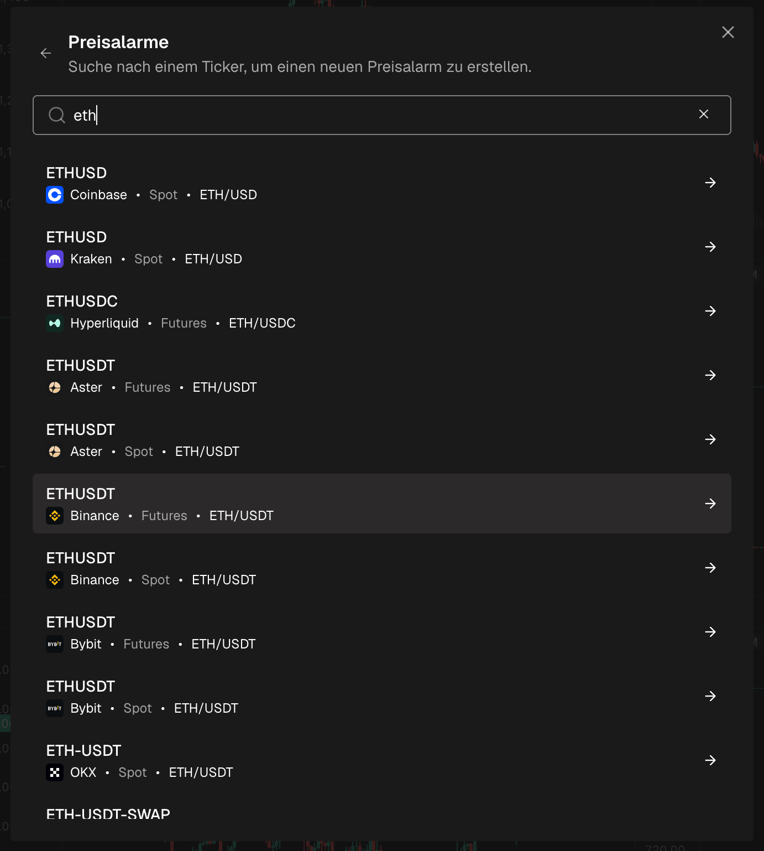
Task: Clear the search field with X icon
Action: pos(704,114)
